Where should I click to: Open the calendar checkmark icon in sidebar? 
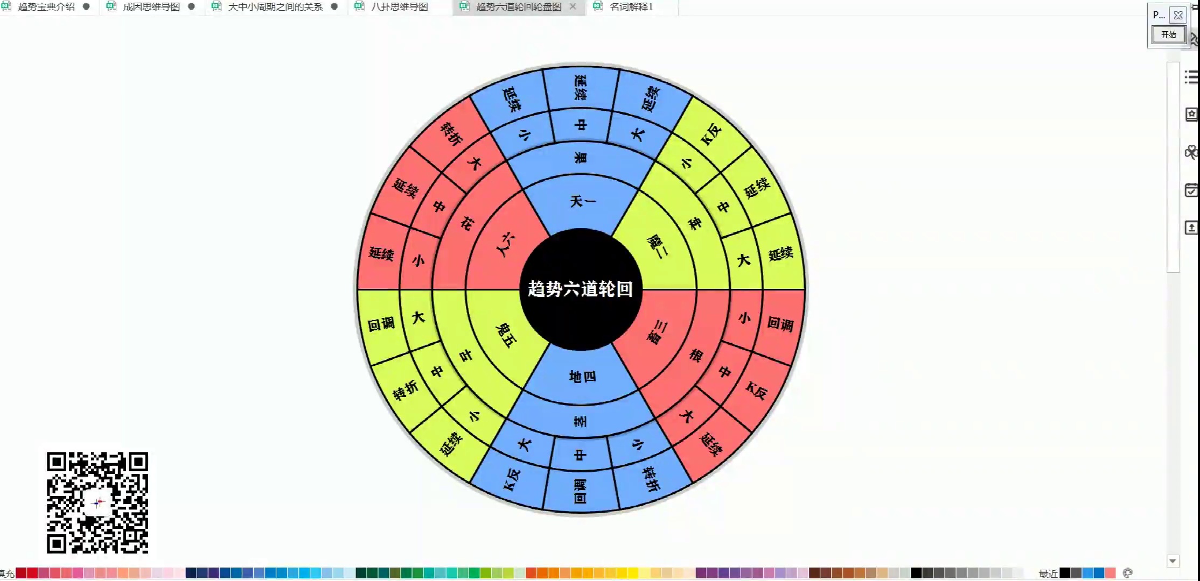point(1191,190)
